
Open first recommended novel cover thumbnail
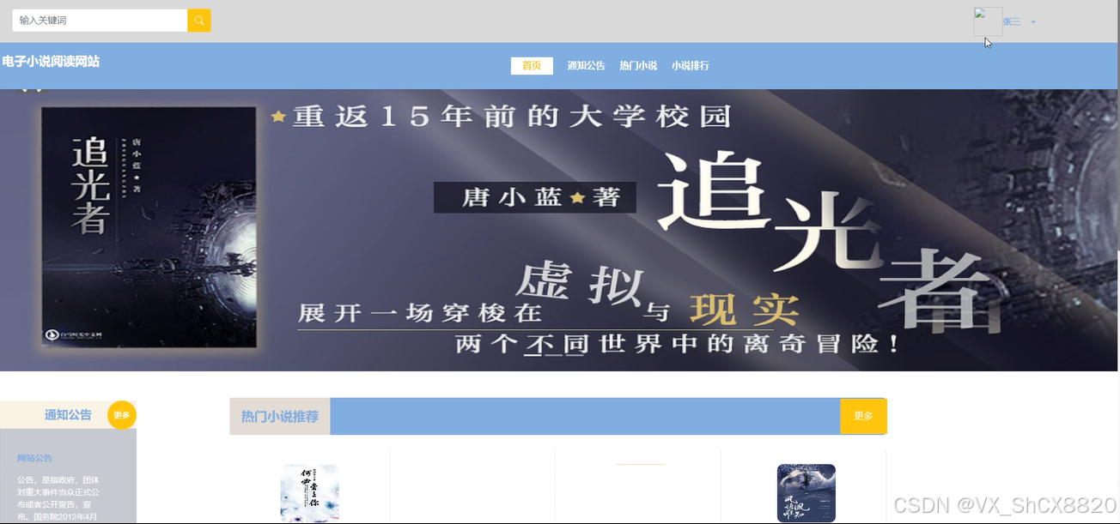(309, 493)
